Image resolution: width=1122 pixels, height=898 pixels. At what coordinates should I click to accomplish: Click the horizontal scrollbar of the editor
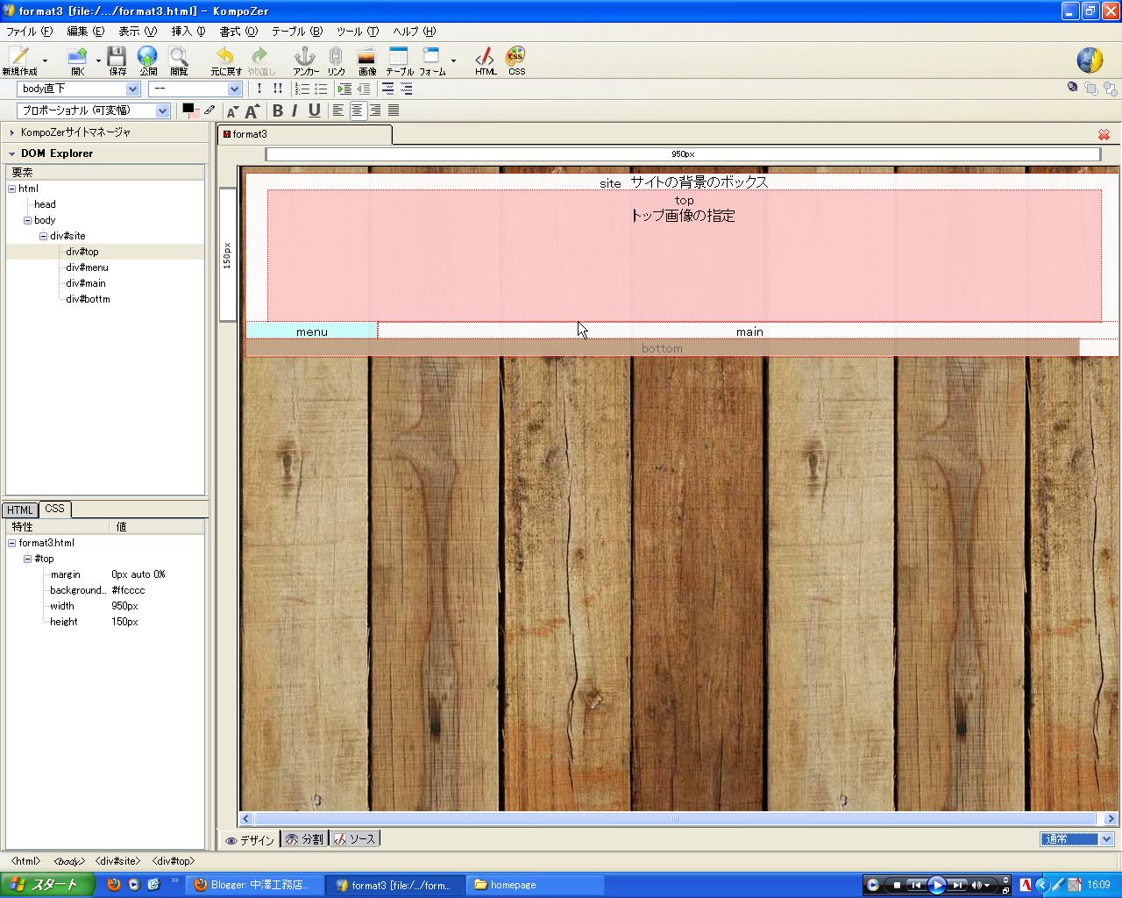[675, 819]
